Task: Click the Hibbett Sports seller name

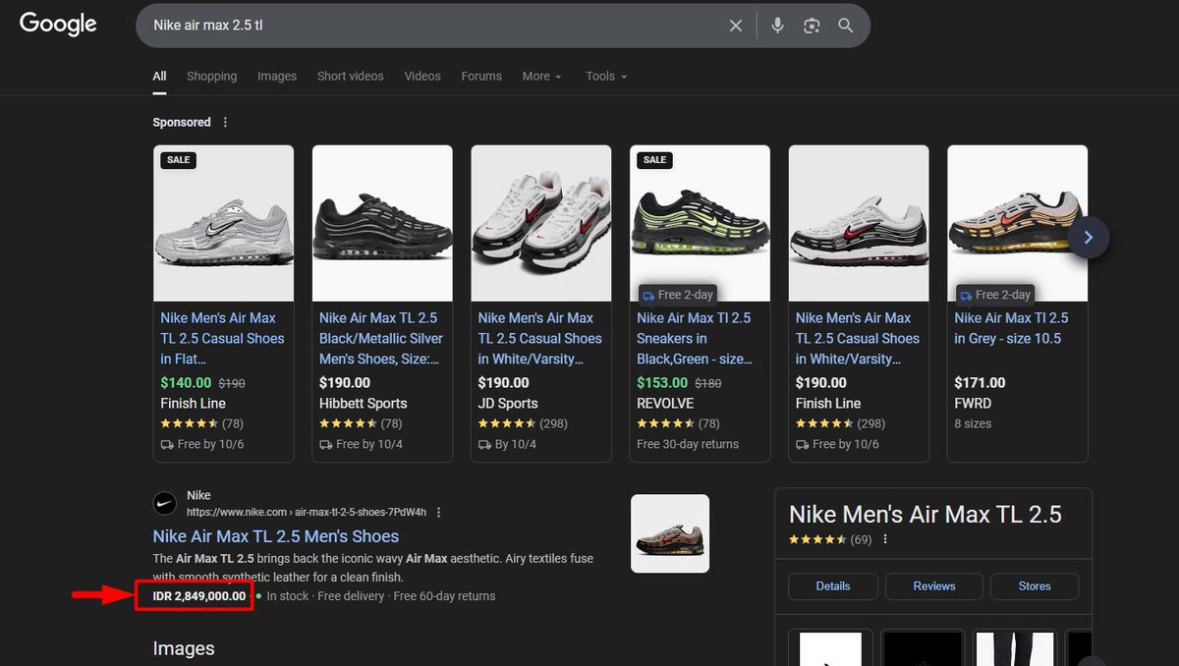Action: click(x=364, y=404)
